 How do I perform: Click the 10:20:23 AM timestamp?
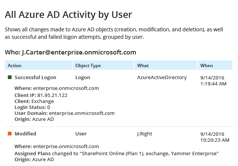tap(214, 140)
